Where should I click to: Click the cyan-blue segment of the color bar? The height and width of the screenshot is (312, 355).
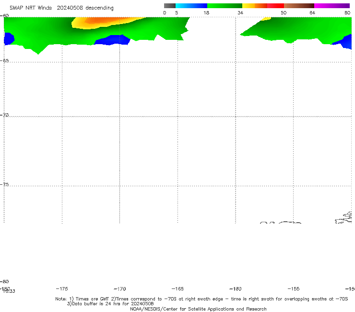coord(191,6)
